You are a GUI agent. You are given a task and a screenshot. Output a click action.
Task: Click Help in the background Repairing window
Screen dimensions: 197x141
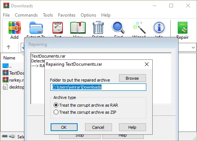pyautogui.click(x=123, y=136)
